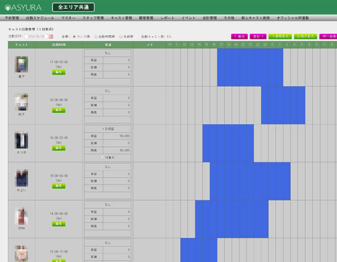Click the 22:00-05:00 shift time text
This screenshot has width=337, height=262.
pyautogui.click(x=59, y=100)
